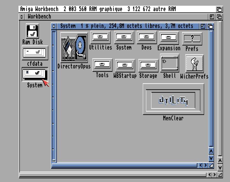Click the System window scroll right arrow
230x182 pixels.
click(x=205, y=165)
